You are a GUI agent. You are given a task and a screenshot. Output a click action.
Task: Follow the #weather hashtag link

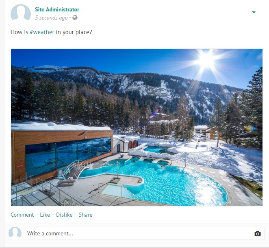42,32
